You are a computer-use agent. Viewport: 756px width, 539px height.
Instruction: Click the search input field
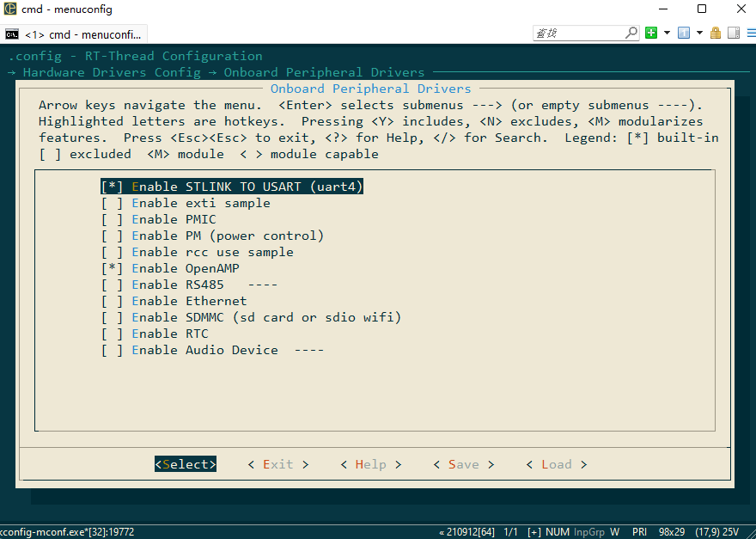[x=578, y=34]
